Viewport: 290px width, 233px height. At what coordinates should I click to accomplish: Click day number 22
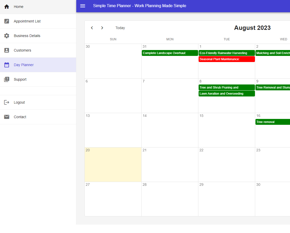click(201, 150)
